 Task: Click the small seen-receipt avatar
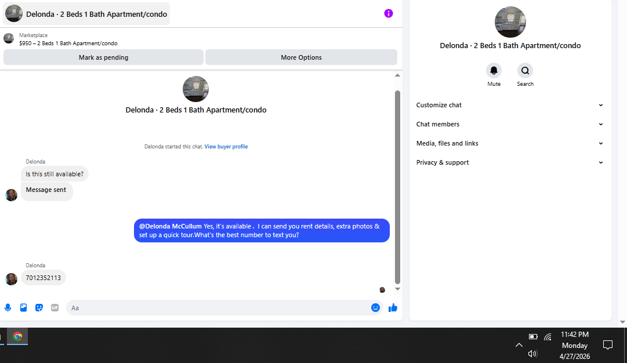(x=382, y=290)
